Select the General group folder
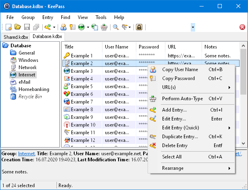The height and width of the screenshot is (190, 248). pos(27,53)
